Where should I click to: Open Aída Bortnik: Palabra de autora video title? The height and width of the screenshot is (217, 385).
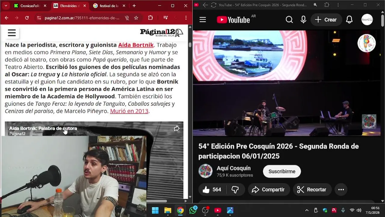pyautogui.click(x=43, y=128)
